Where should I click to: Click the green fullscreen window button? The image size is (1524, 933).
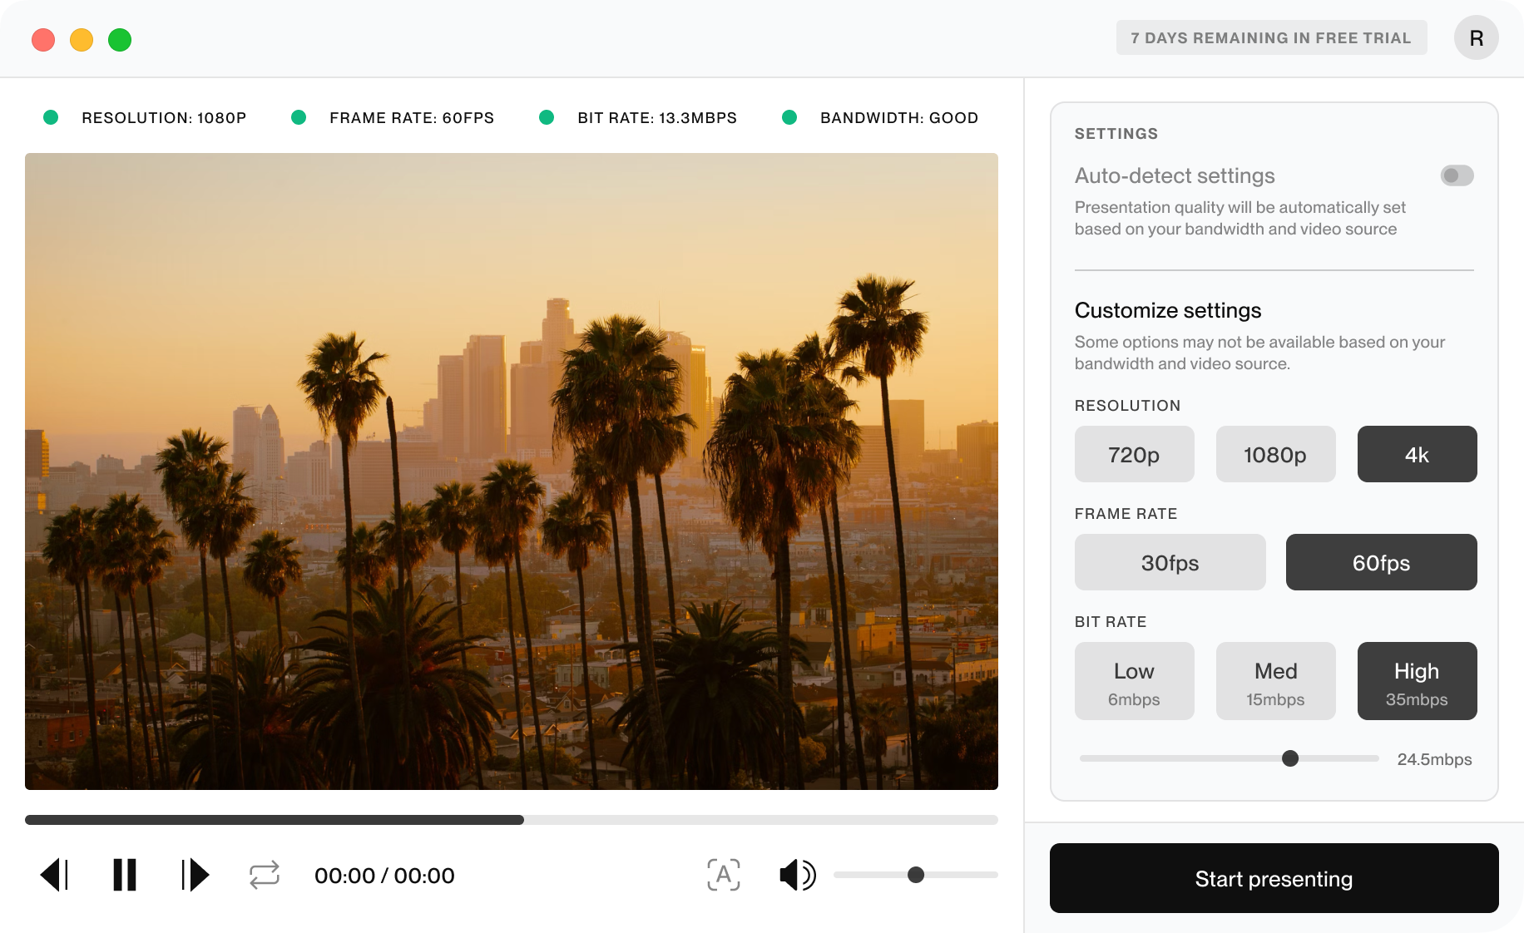click(x=120, y=40)
